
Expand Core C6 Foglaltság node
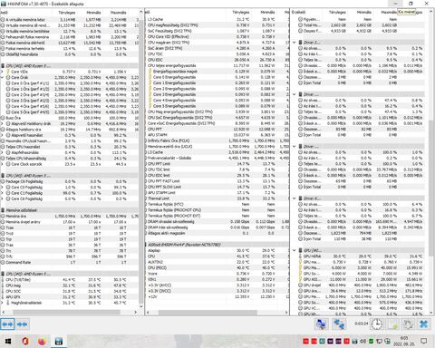2,198
